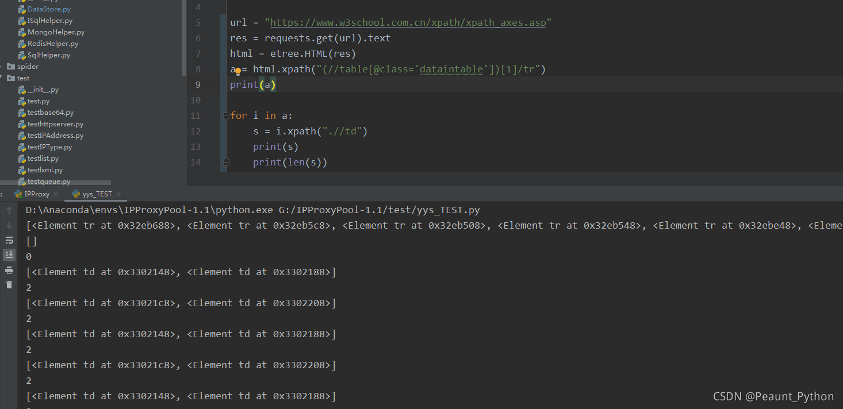Viewport: 843px width, 409px height.
Task: Click the Up the Stack Trace arrow
Action: pyautogui.click(x=9, y=211)
